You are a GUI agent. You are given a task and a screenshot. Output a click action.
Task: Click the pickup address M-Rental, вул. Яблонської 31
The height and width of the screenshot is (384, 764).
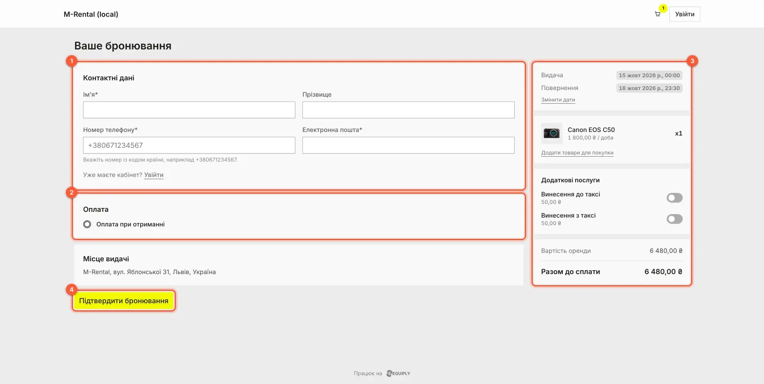coord(149,272)
